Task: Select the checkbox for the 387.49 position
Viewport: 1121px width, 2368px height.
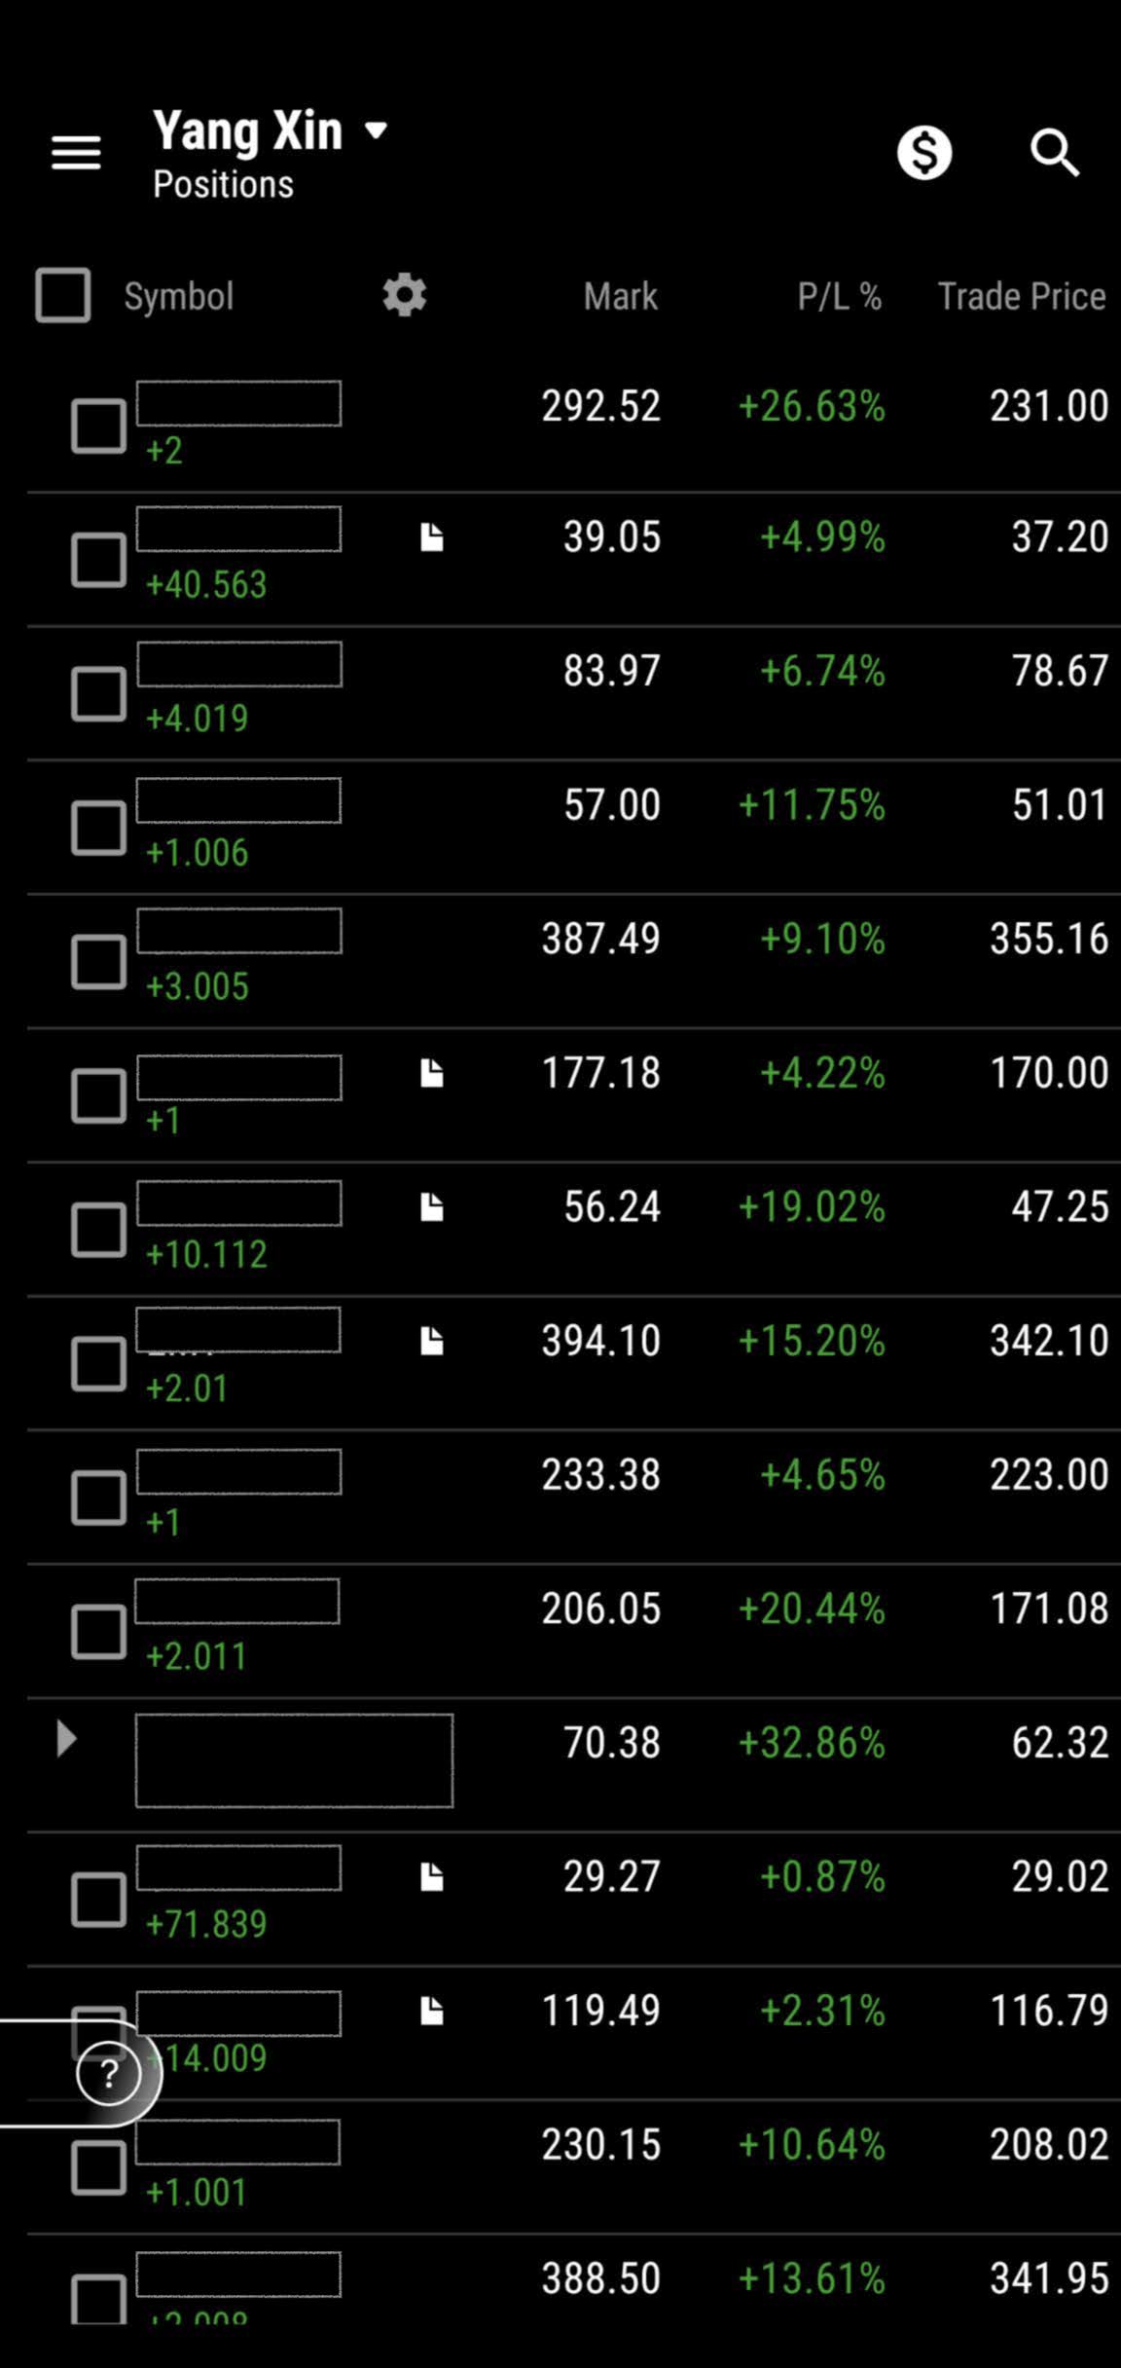Action: (x=98, y=962)
